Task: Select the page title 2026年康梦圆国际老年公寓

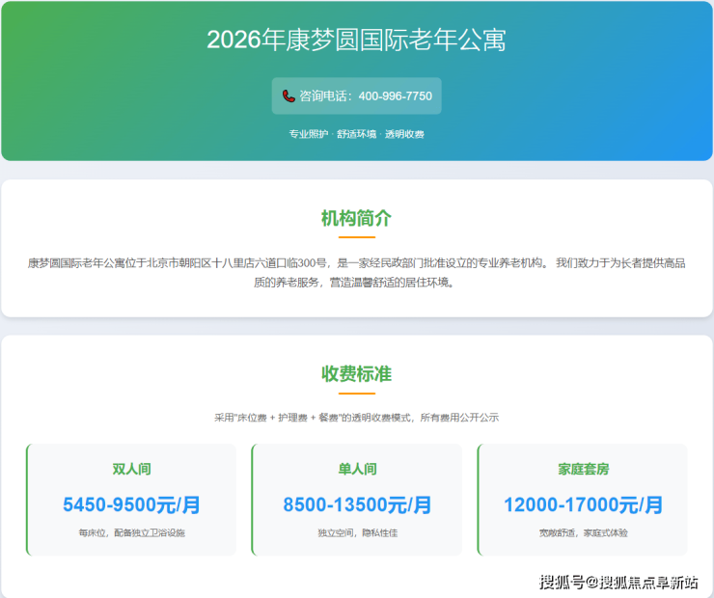Action: (356, 41)
